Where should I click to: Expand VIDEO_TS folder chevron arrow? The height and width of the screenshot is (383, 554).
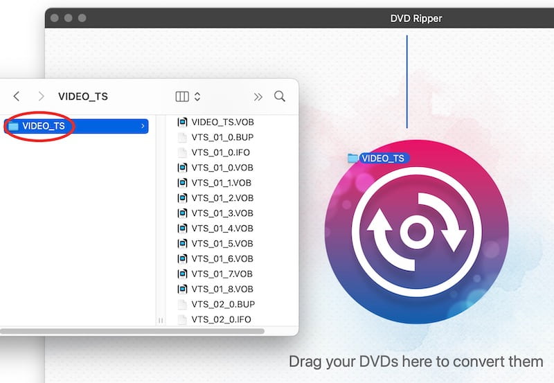(143, 126)
